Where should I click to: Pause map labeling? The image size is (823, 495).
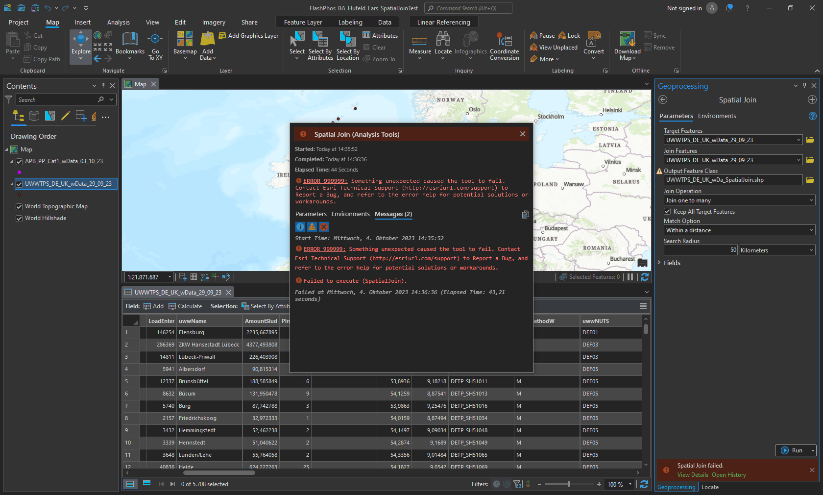point(542,36)
